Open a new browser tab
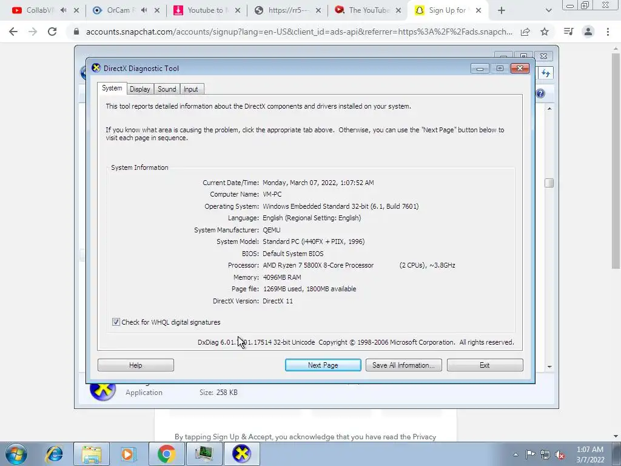The width and height of the screenshot is (621, 466). tap(502, 11)
